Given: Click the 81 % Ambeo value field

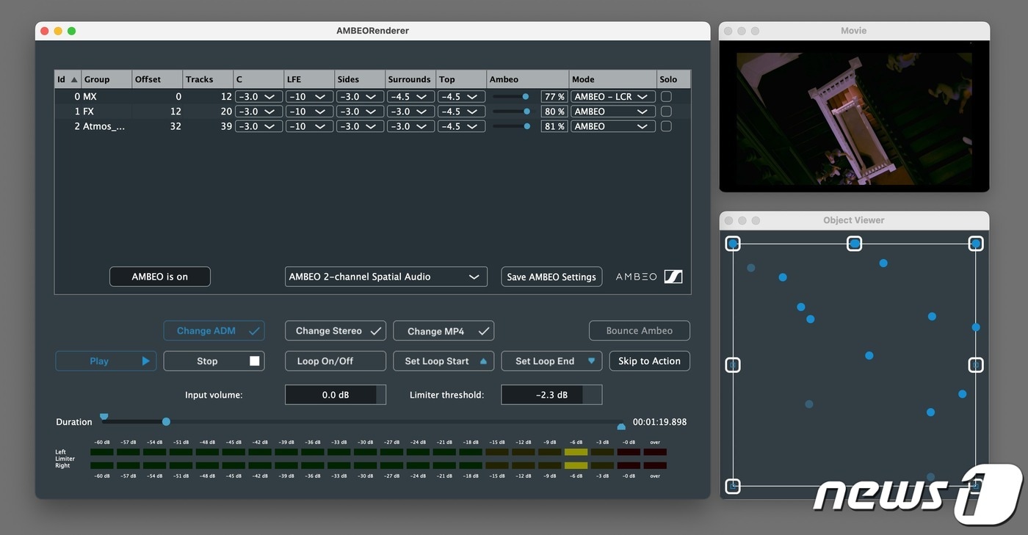Looking at the screenshot, I should 554,126.
